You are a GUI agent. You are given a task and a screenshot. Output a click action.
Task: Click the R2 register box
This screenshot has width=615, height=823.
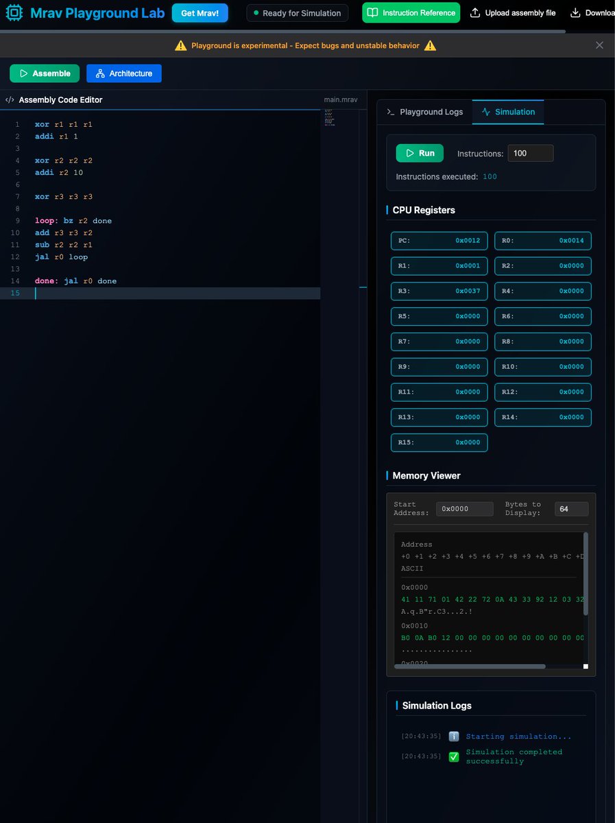pyautogui.click(x=543, y=266)
